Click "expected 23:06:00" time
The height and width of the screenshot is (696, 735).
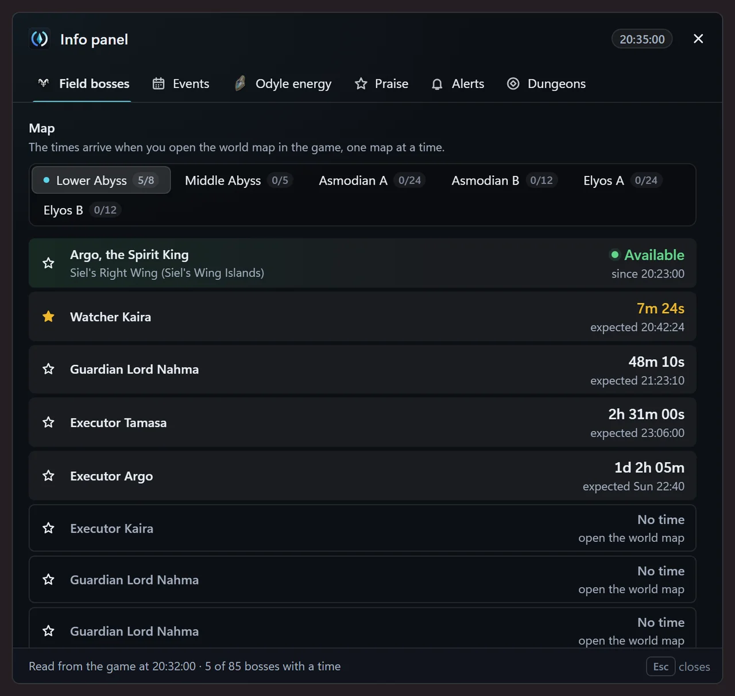(637, 433)
